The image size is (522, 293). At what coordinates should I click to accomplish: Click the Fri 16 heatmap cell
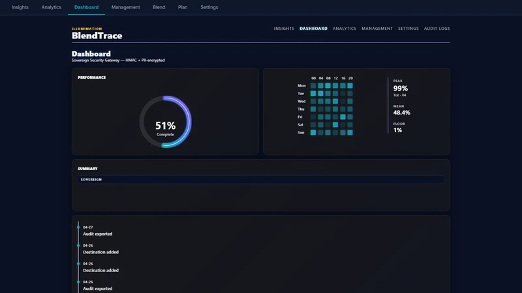click(343, 117)
